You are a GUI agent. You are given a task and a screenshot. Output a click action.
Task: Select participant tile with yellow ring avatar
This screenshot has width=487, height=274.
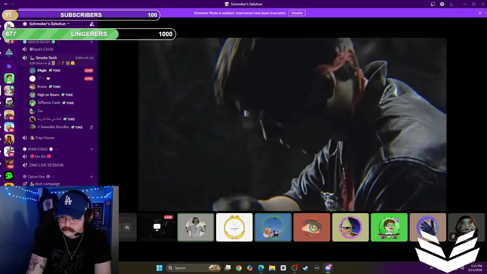tap(234, 227)
